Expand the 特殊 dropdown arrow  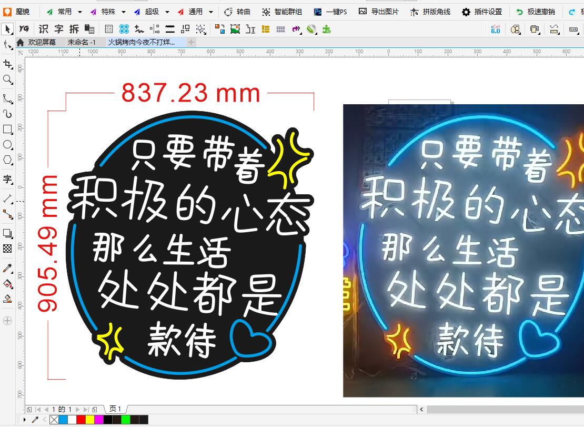point(124,12)
